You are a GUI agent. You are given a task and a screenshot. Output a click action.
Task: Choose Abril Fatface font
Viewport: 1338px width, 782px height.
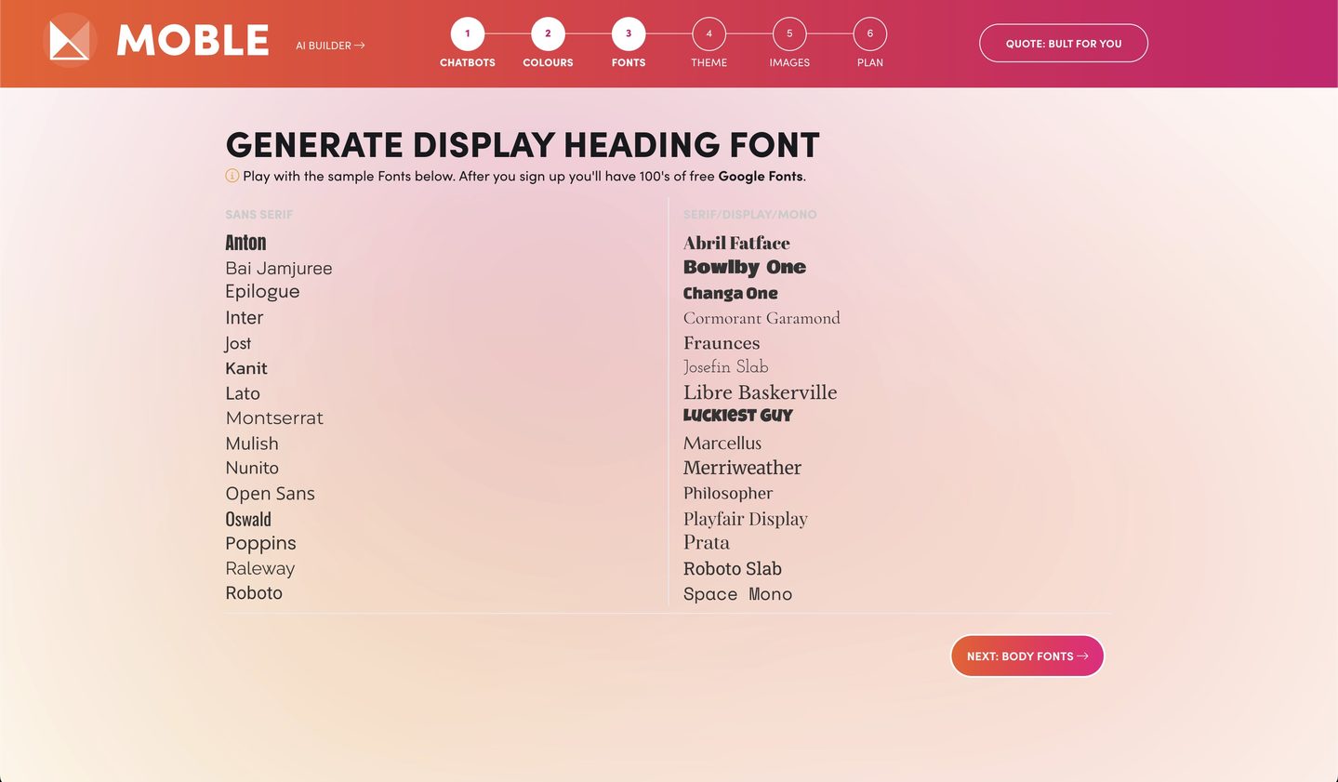[736, 244]
